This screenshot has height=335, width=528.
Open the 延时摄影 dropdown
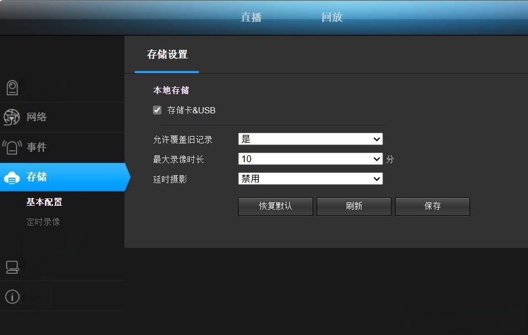point(310,179)
